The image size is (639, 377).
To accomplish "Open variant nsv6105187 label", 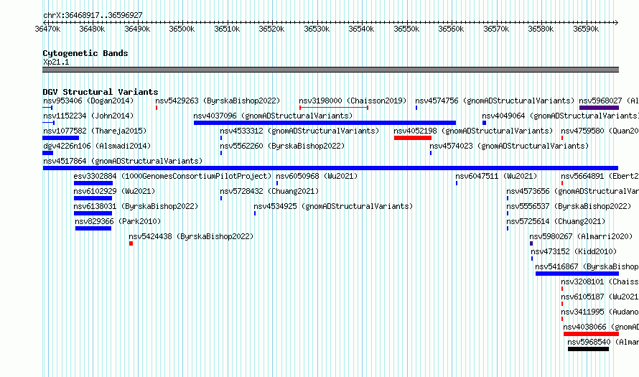I will 600,297.
